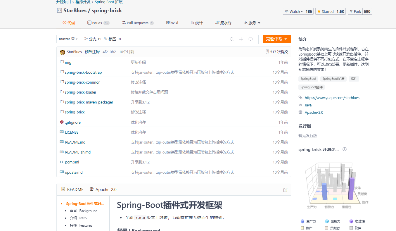The width and height of the screenshot is (396, 231).
Task: Go to 程序开发 breadcrumb
Action: [83, 2]
